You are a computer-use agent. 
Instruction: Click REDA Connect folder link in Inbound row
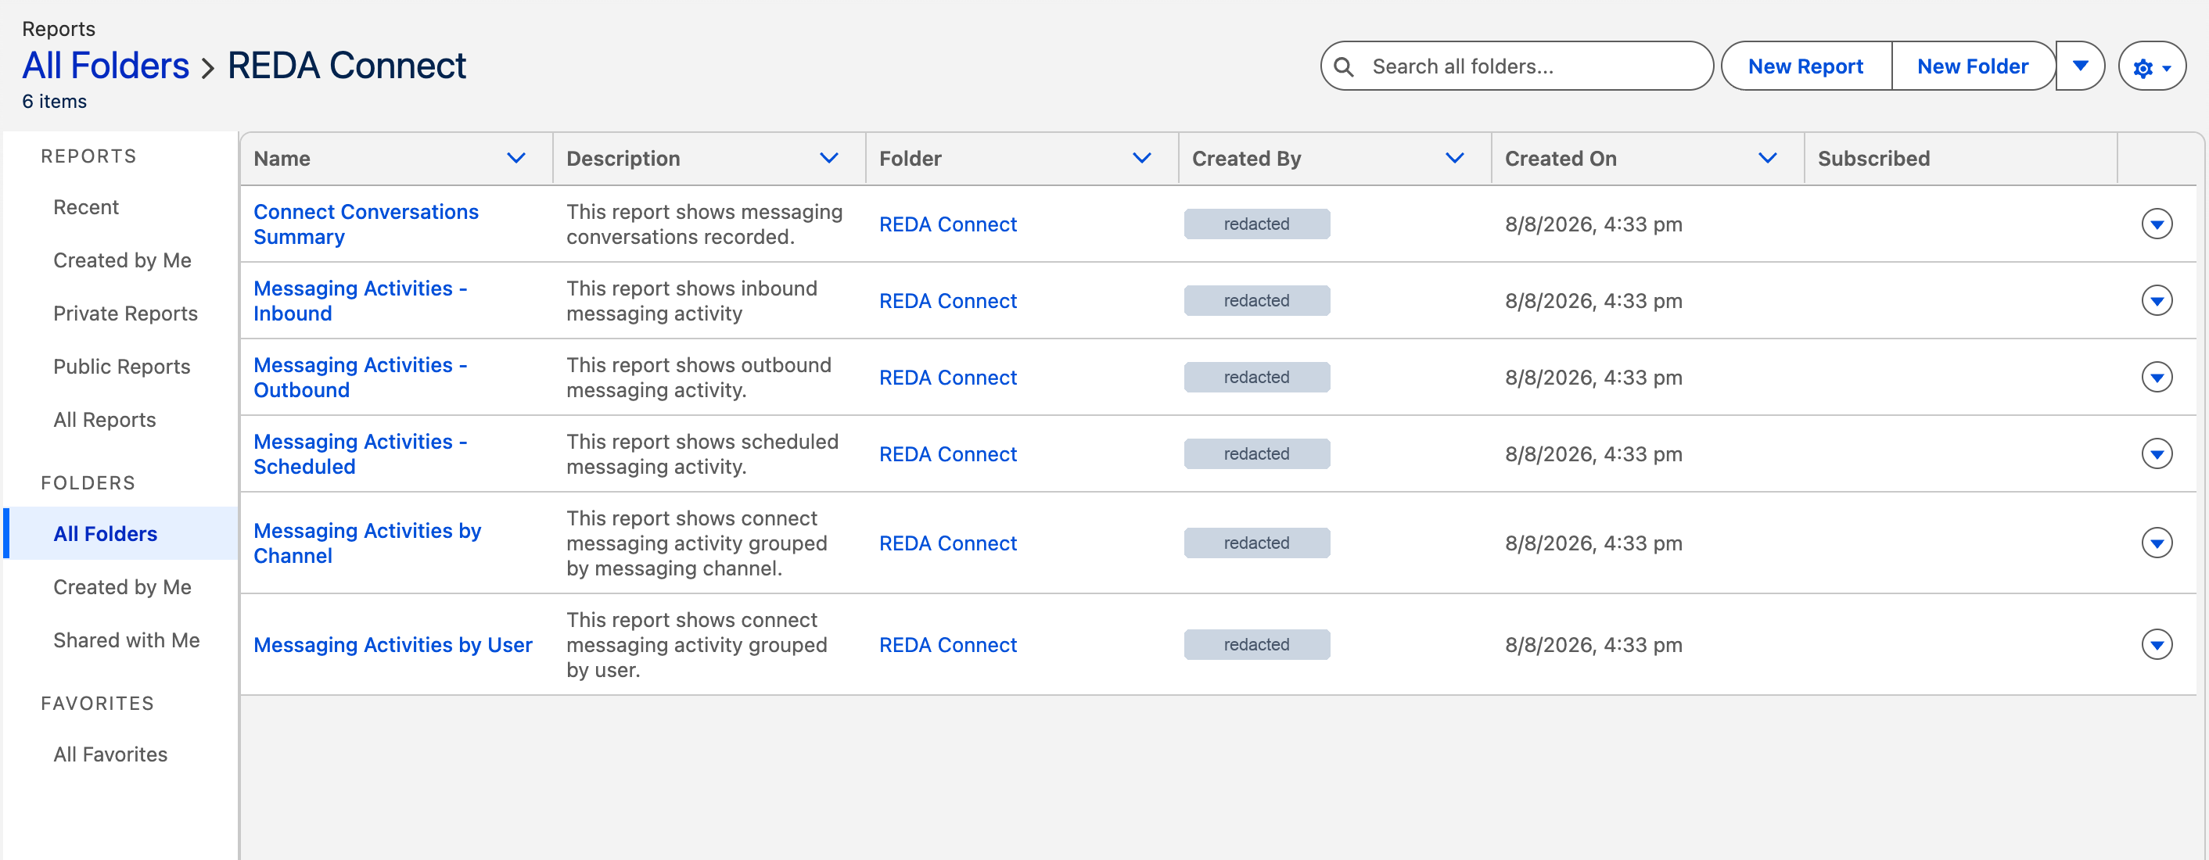coord(947,301)
